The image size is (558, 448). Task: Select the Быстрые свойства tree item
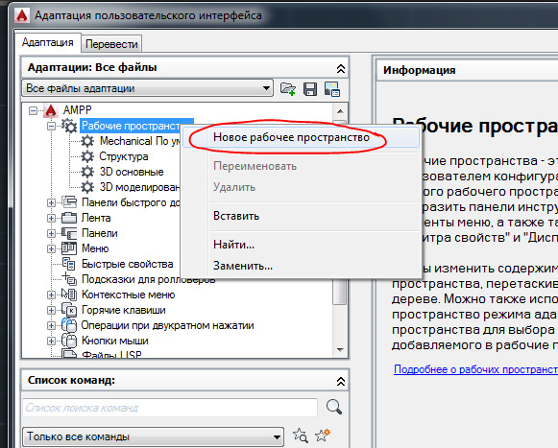click(x=127, y=264)
